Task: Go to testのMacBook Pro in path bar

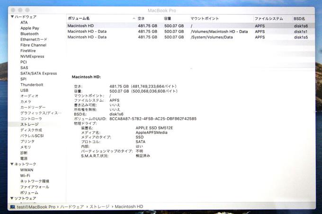Action: tap(36, 207)
